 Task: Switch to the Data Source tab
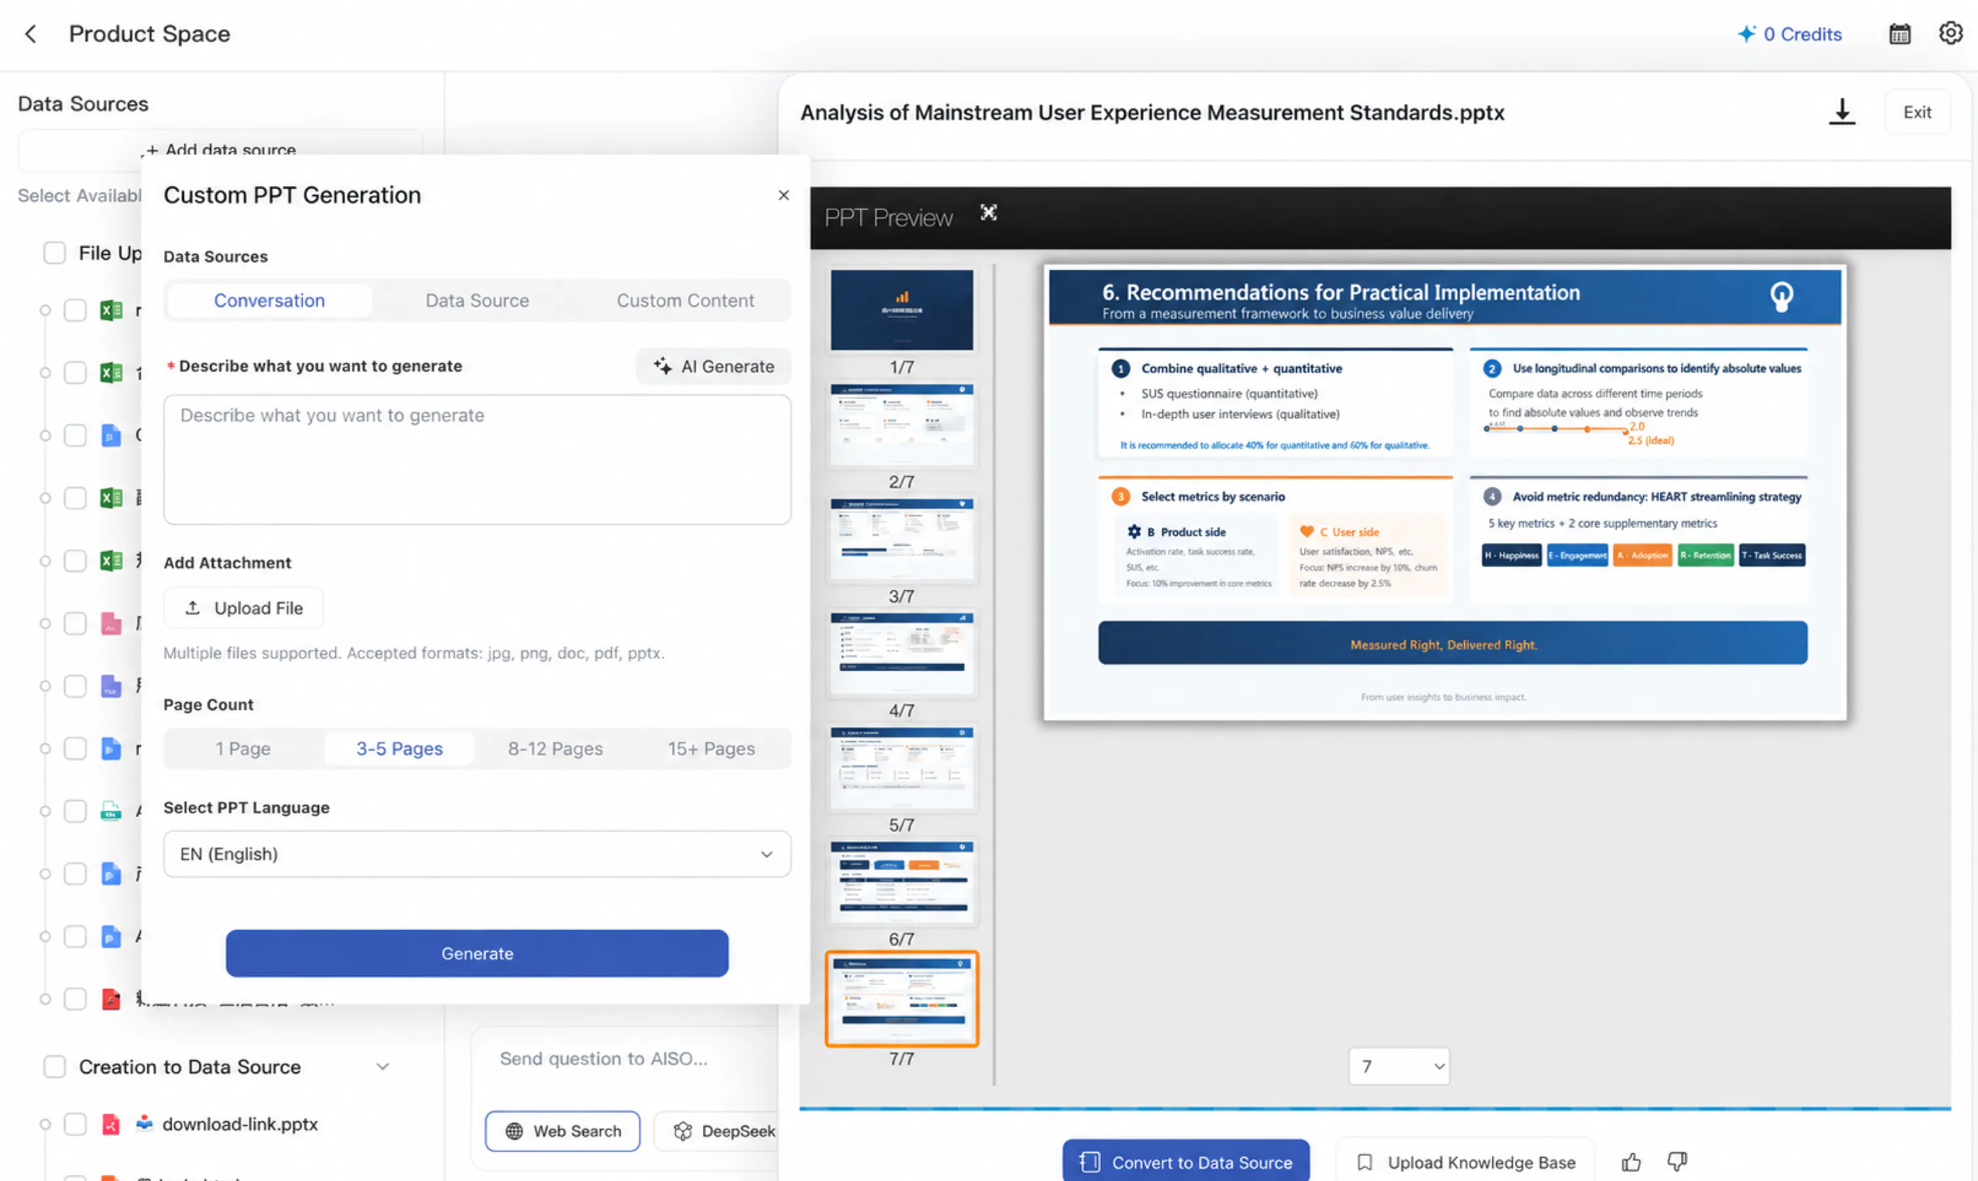477,301
